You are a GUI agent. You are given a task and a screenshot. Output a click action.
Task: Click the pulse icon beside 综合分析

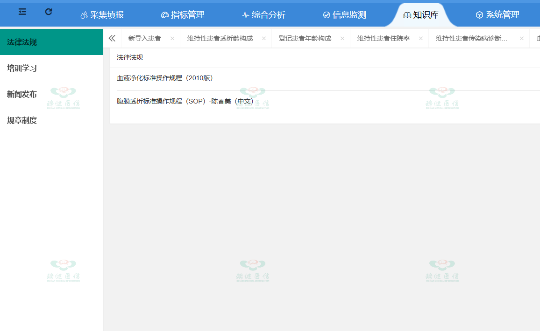(246, 15)
